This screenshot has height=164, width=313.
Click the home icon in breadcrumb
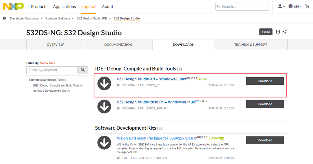click(4, 18)
